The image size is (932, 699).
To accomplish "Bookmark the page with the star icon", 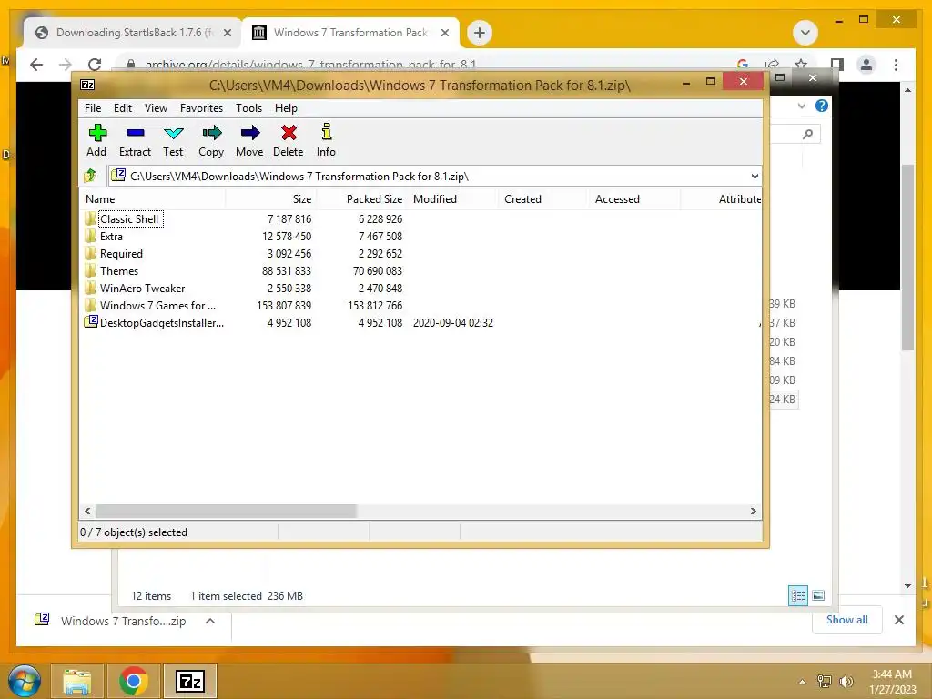I will (x=801, y=64).
